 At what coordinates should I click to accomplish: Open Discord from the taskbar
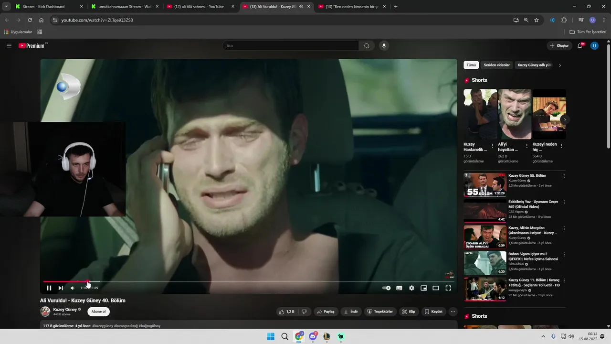(x=313, y=336)
